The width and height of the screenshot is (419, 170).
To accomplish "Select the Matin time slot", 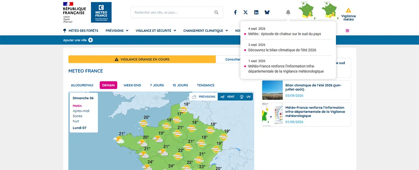I will click(x=77, y=106).
